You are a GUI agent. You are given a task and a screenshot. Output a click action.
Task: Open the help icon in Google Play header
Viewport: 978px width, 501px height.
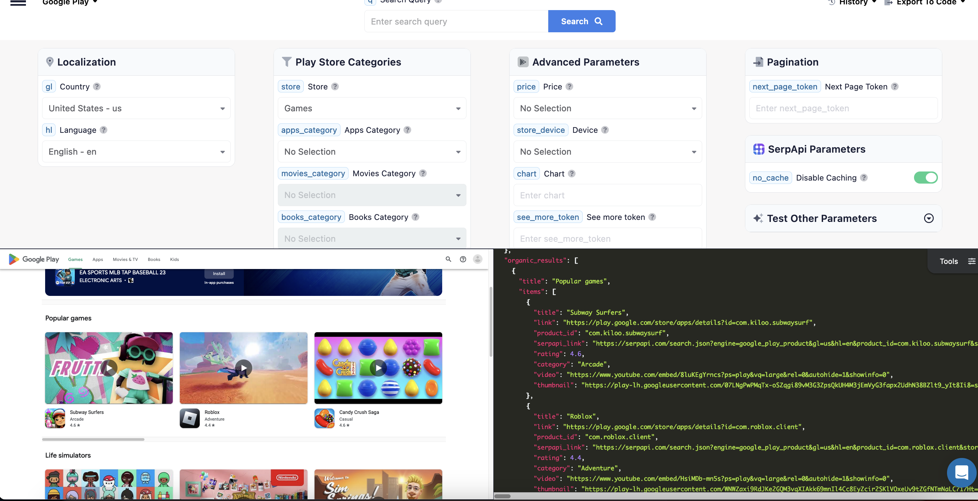(463, 259)
